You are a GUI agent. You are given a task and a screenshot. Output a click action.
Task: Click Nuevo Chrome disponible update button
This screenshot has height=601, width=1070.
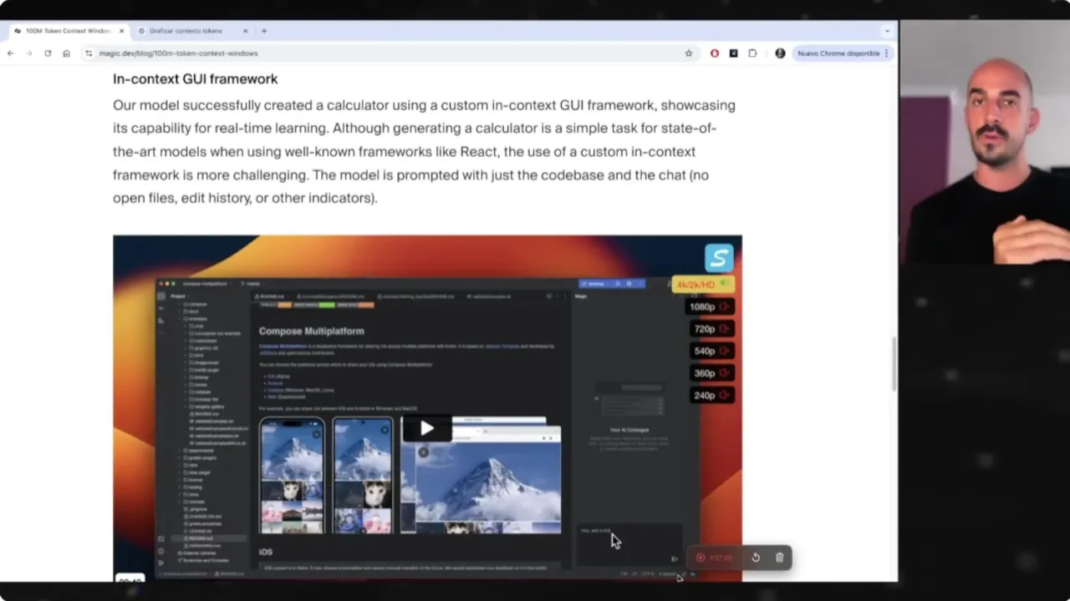point(838,53)
